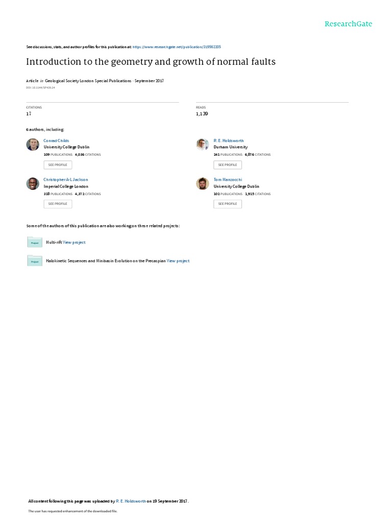See profile of R. E. Holdsworth
The width and height of the screenshot is (392, 523).
[x=228, y=165]
